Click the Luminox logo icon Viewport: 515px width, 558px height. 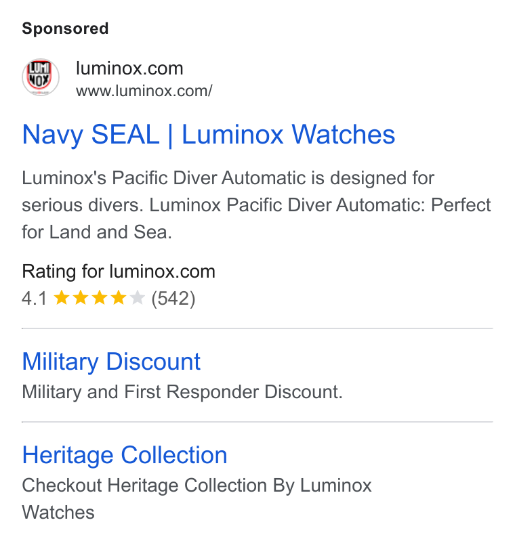click(41, 77)
